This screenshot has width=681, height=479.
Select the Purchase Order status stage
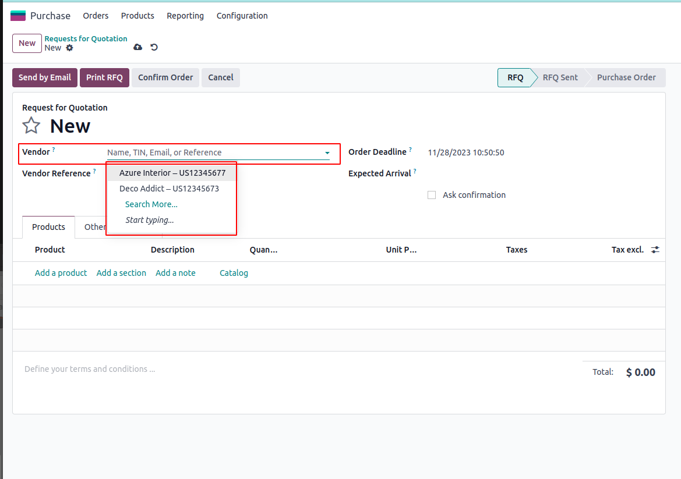(x=626, y=77)
